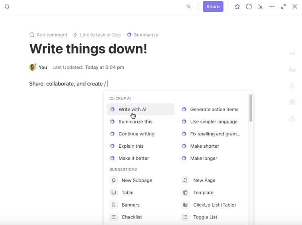The image size is (302, 225).
Task: Click the slash menu scrollbar thumb
Action: [251, 108]
